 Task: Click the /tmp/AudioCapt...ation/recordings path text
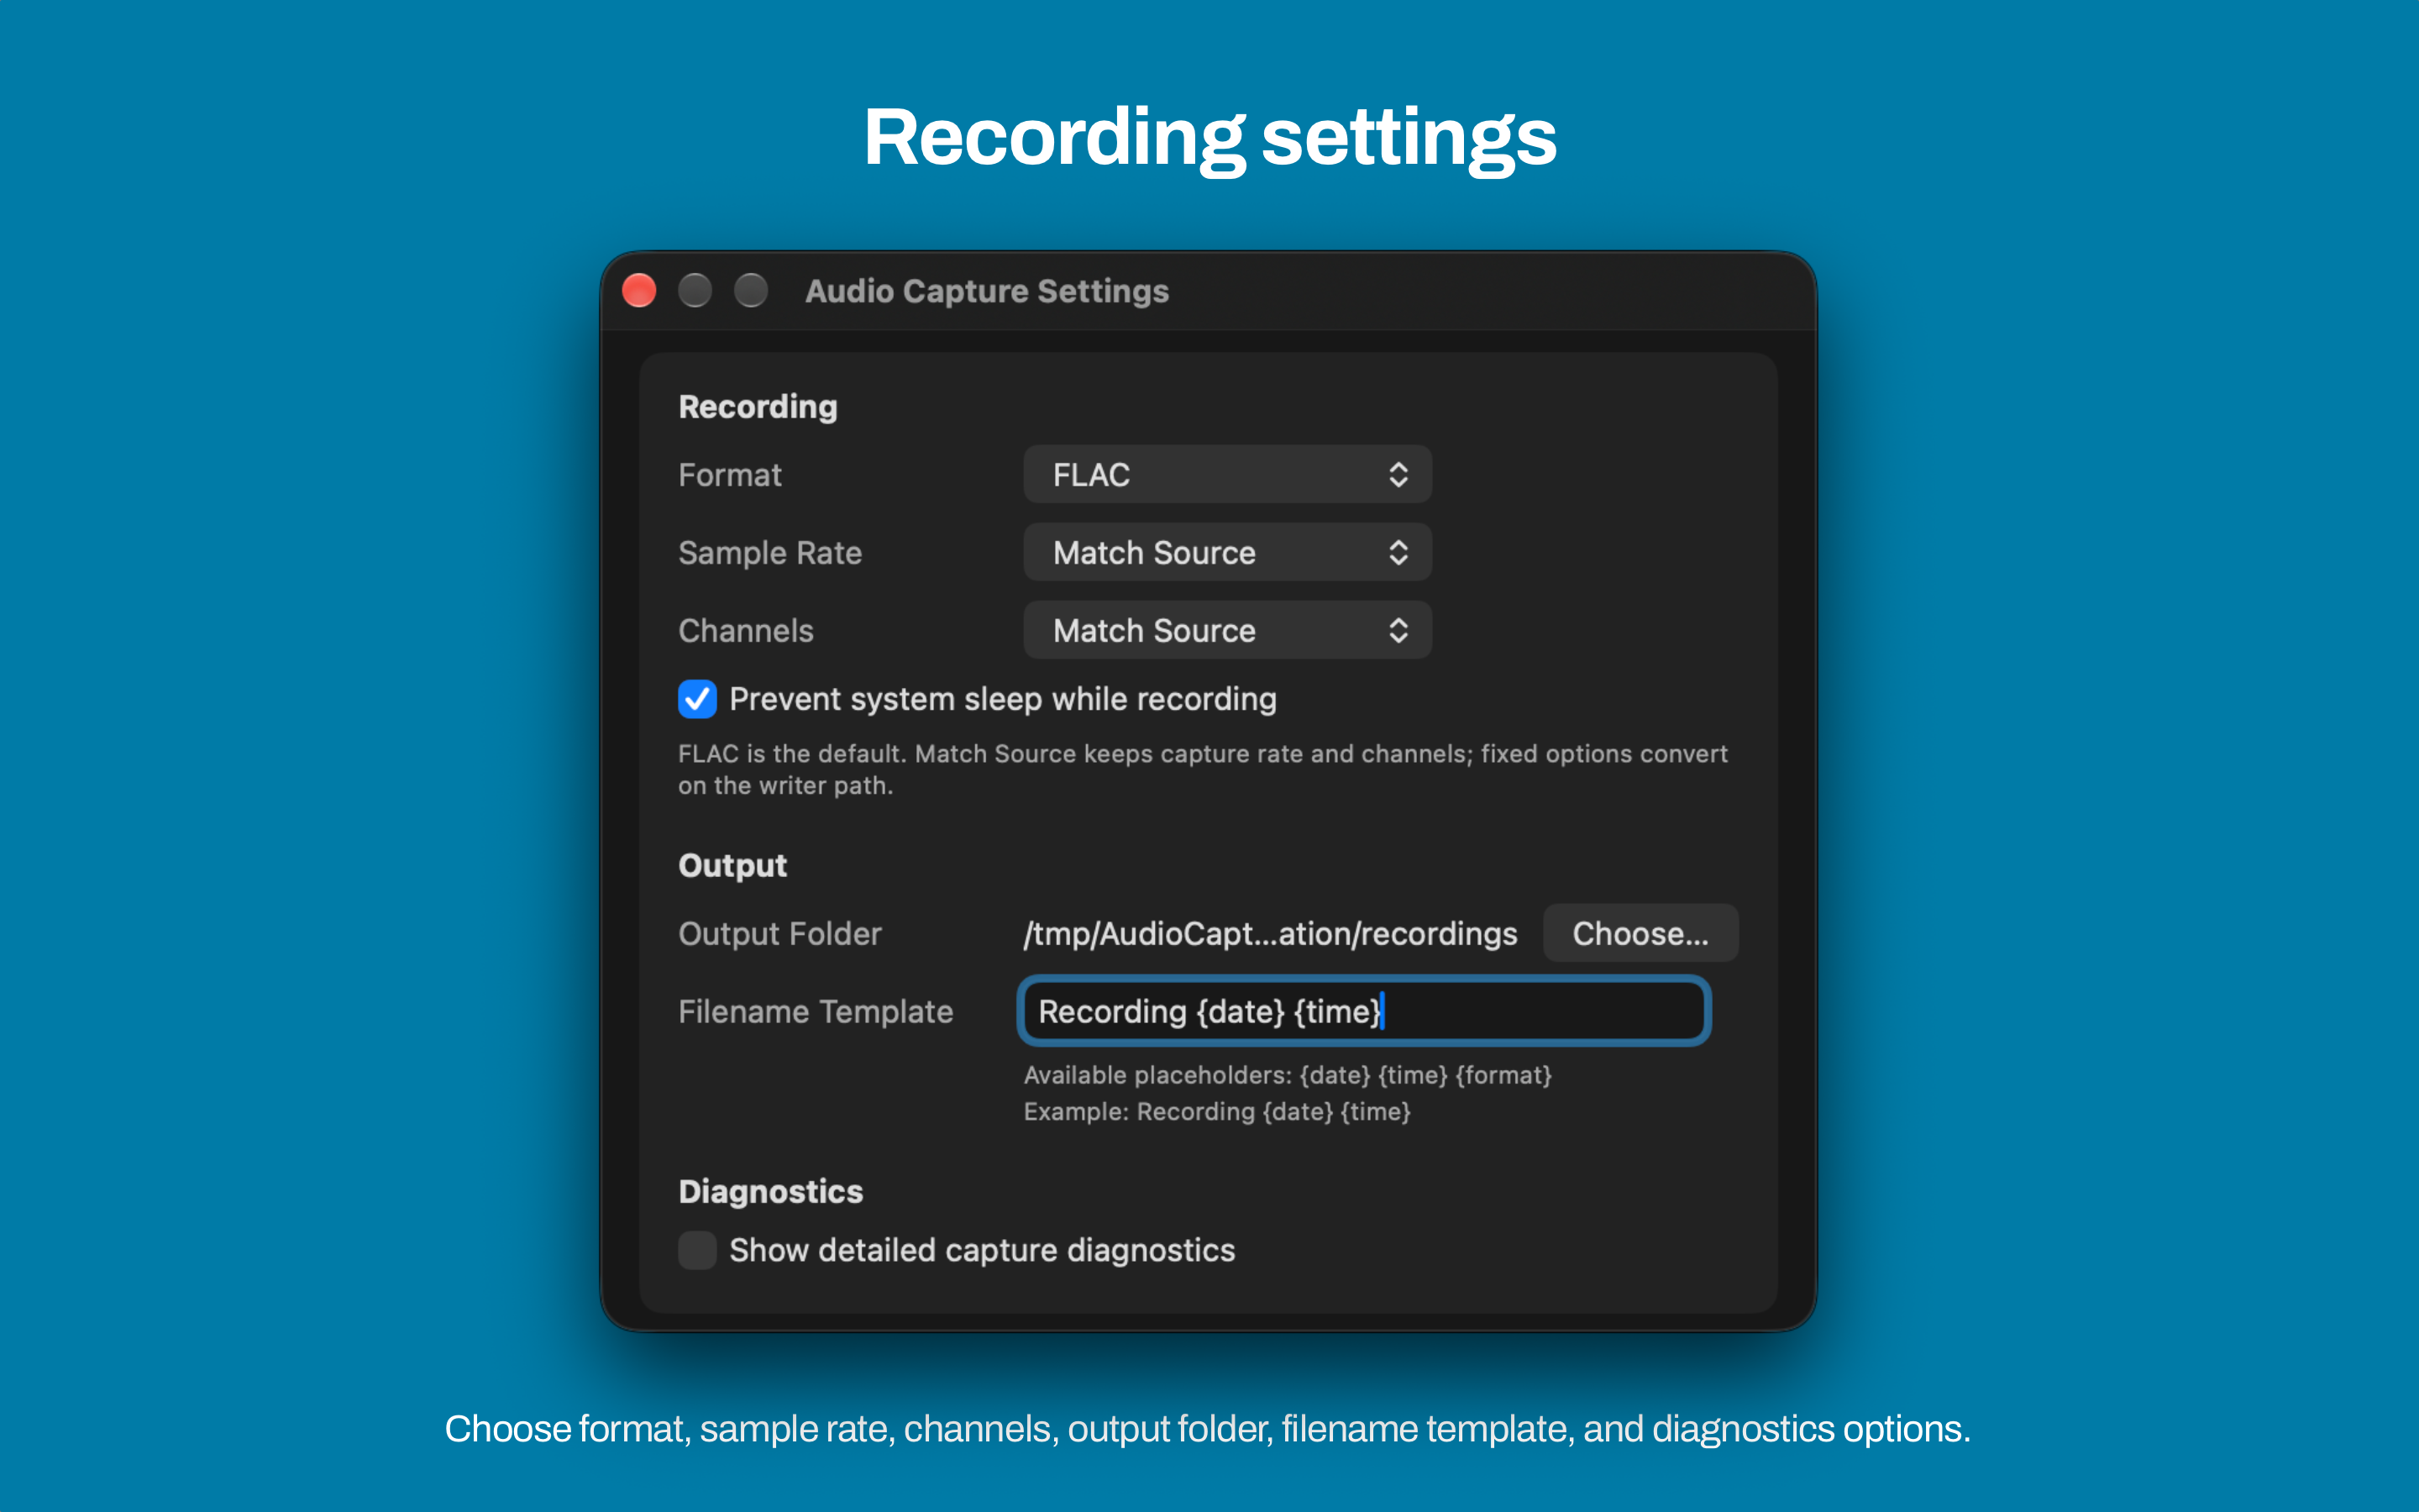pyautogui.click(x=1269, y=934)
